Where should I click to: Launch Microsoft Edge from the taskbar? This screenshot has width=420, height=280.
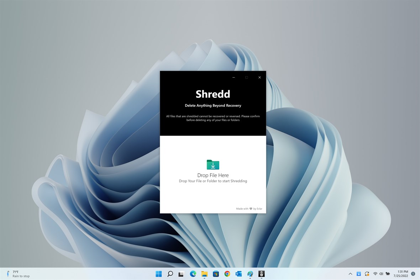193,274
